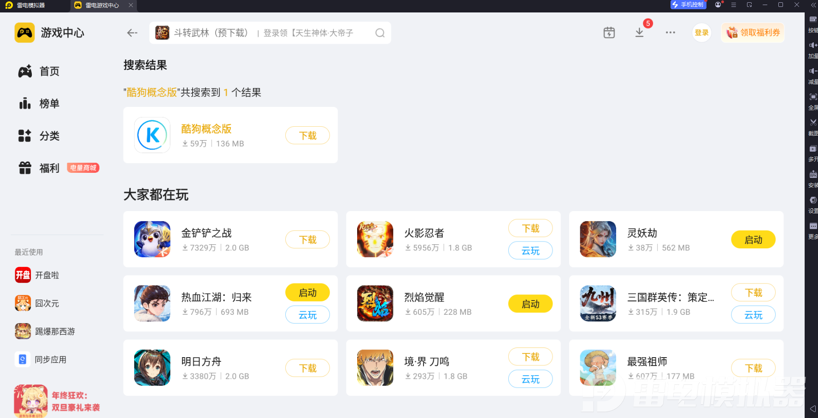The height and width of the screenshot is (418, 818).
Task: Click the back arrow beside search bar
Action: click(132, 33)
